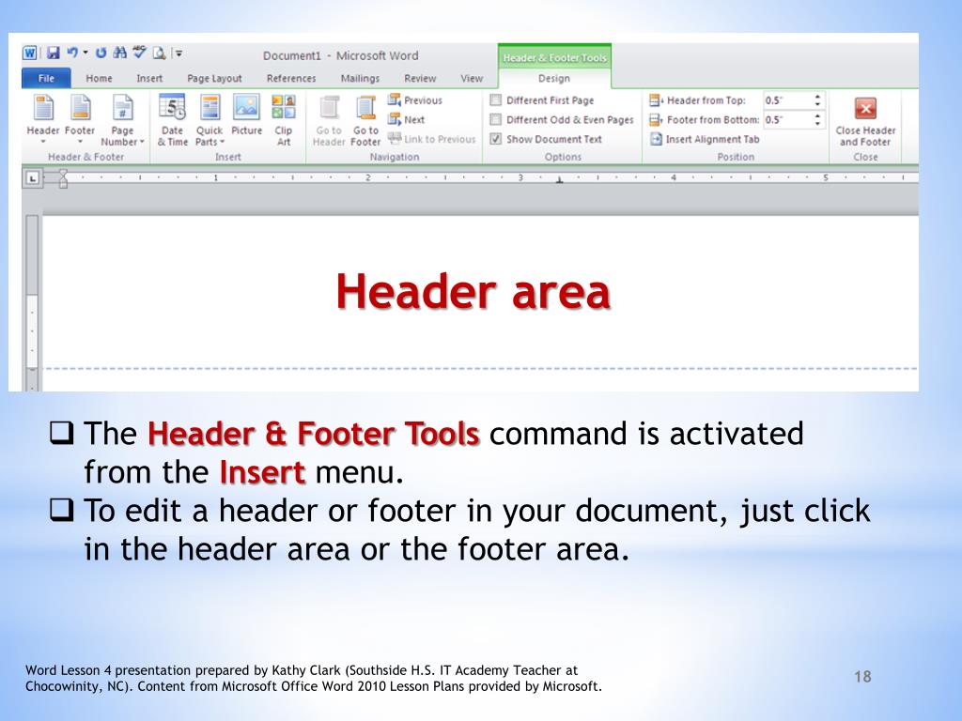Click Link to Previous
962x721 pixels.
pos(432,139)
